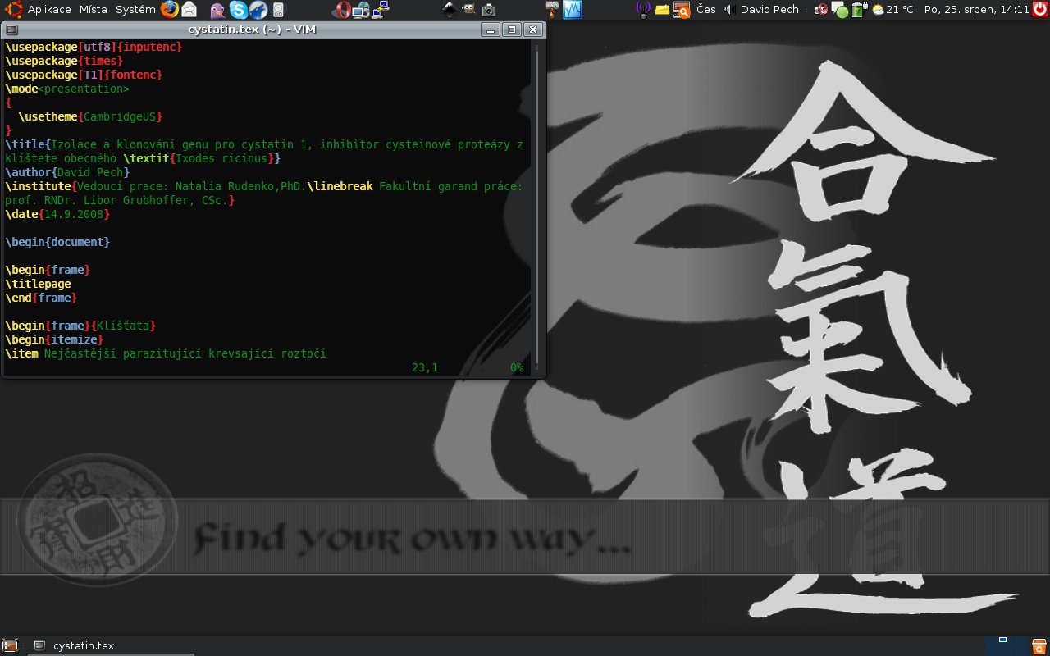Open the system monitor graph icon
Image resolution: width=1050 pixels, height=656 pixels.
point(572,10)
